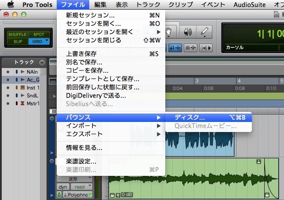
Task: Open the read automation mode selector
Action: pyautogui.click(x=81, y=187)
